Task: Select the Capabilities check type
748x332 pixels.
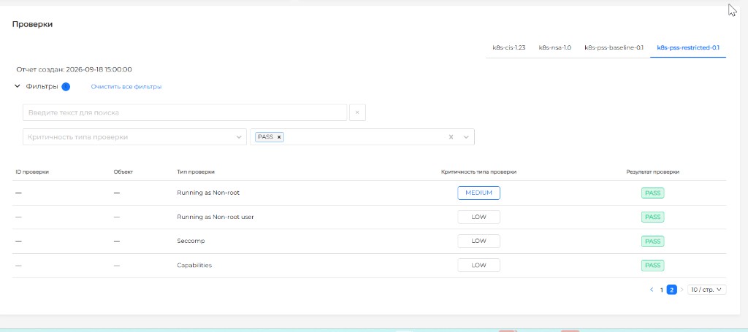Action: tap(194, 266)
